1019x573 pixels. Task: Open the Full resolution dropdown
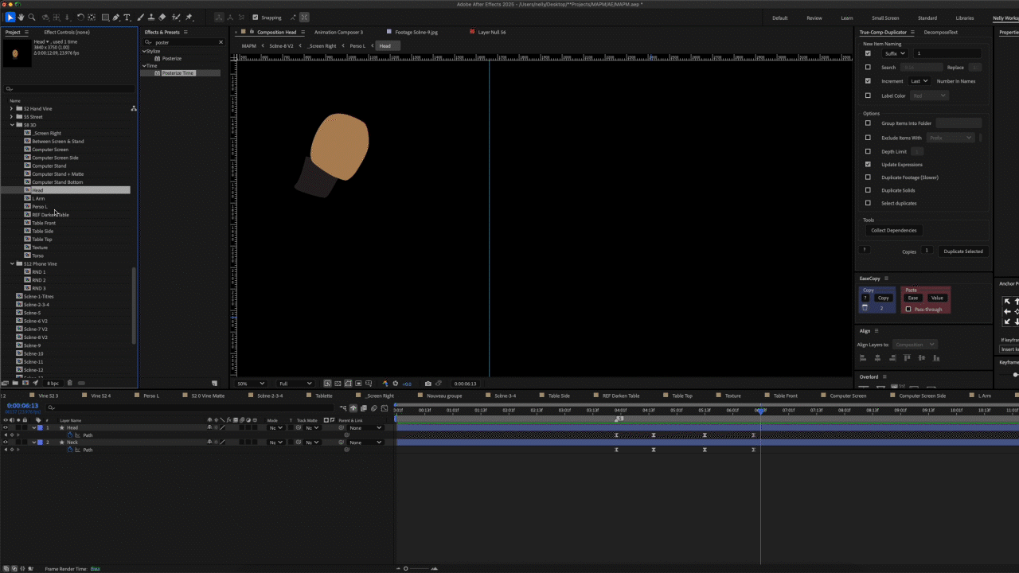pyautogui.click(x=294, y=384)
